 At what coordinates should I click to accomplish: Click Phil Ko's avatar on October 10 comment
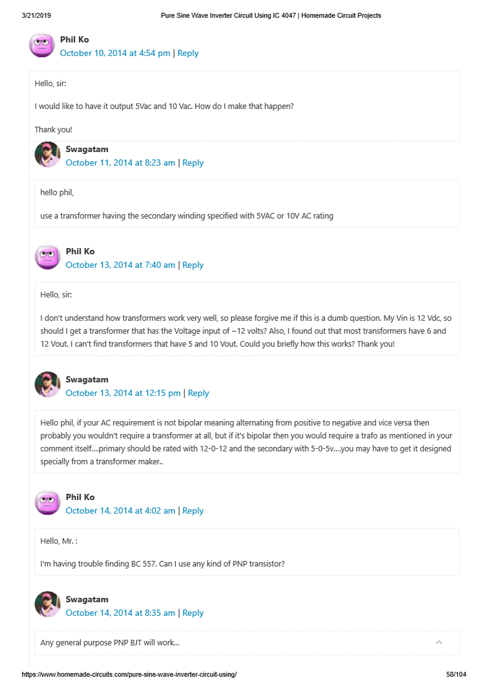42,45
